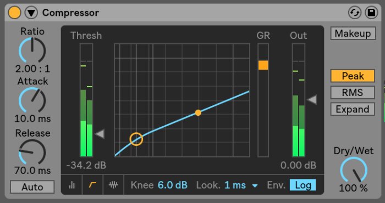Switch to the activity waveform view icon
Viewport: 385px width, 203px height.
click(x=113, y=185)
